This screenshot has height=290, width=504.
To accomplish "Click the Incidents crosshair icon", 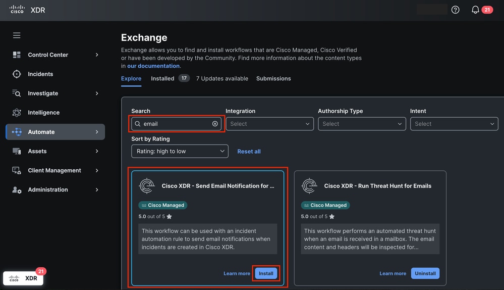I will tap(16, 74).
